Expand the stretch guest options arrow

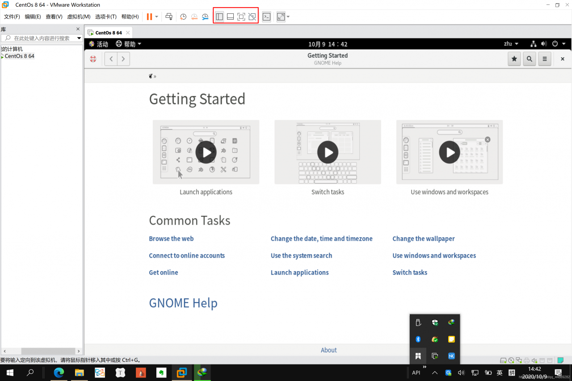pos(288,17)
